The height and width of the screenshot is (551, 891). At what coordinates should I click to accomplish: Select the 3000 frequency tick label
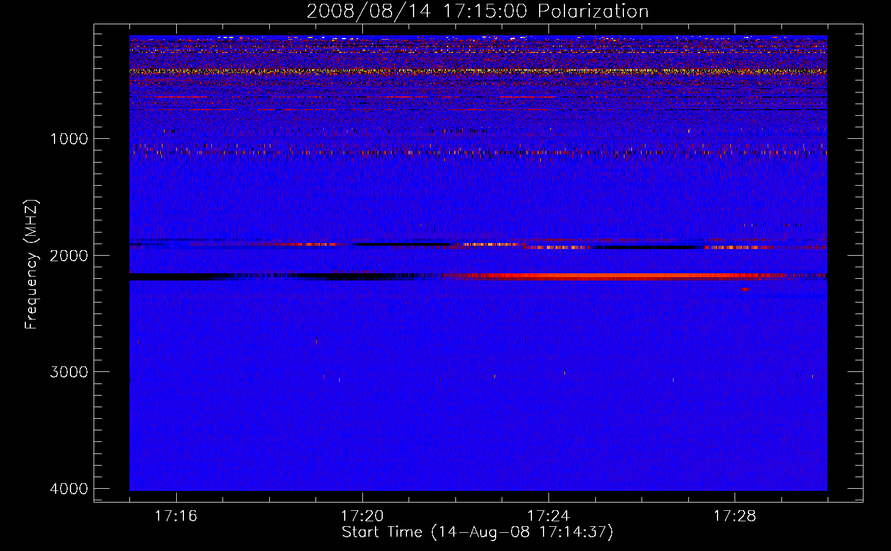[x=69, y=372]
